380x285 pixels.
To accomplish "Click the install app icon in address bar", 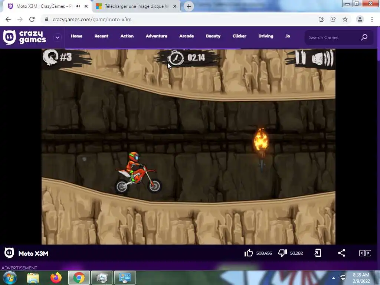I will click(x=321, y=19).
